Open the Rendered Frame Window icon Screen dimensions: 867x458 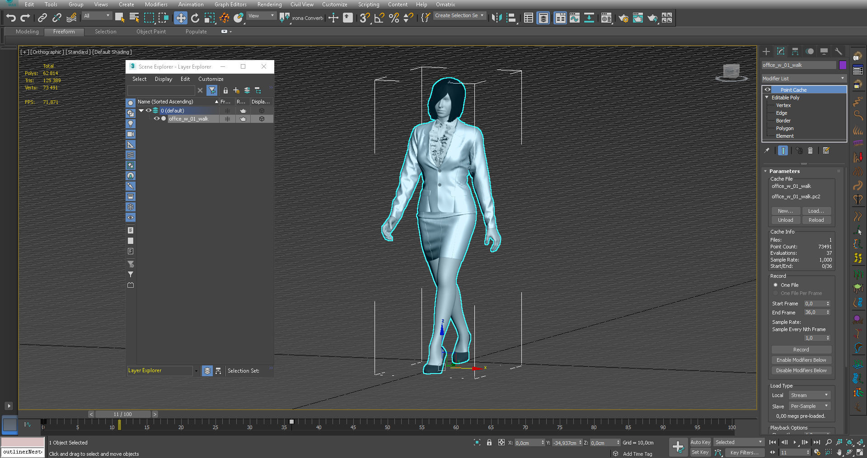coord(637,18)
